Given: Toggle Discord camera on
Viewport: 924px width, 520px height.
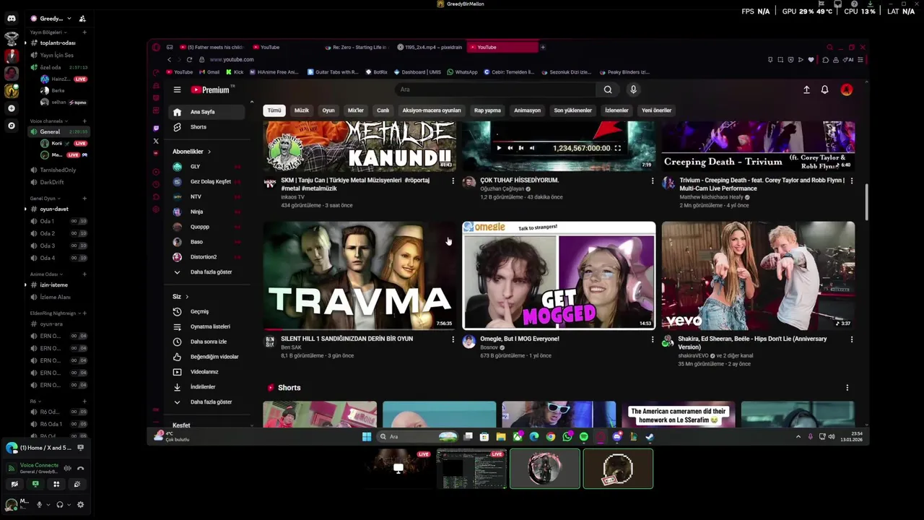Looking at the screenshot, I should coord(14,484).
